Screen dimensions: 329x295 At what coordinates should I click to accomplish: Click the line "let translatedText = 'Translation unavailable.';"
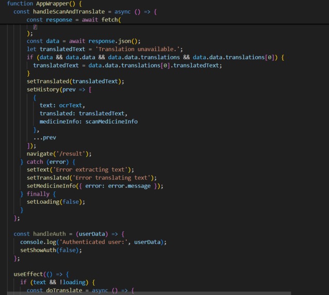pos(105,49)
